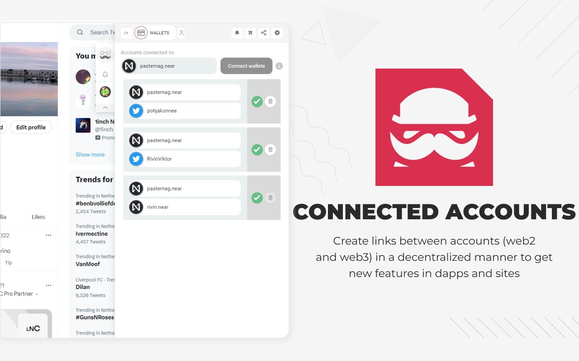Open the notifications bell in overlay header
The width and height of the screenshot is (579, 361).
237,33
